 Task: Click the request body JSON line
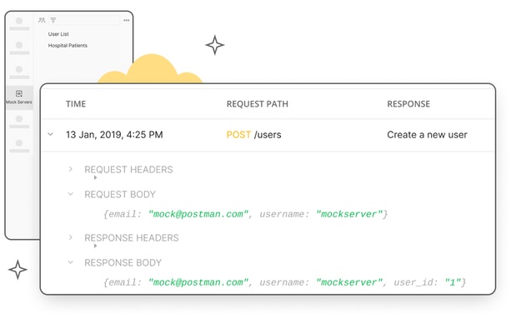click(x=246, y=214)
